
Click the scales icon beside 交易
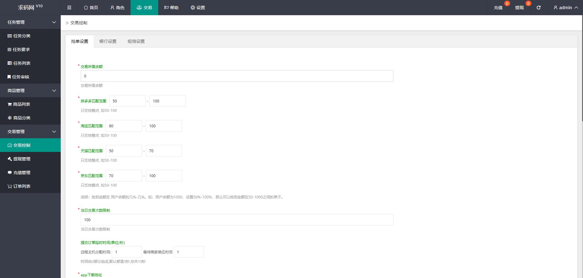(x=139, y=8)
